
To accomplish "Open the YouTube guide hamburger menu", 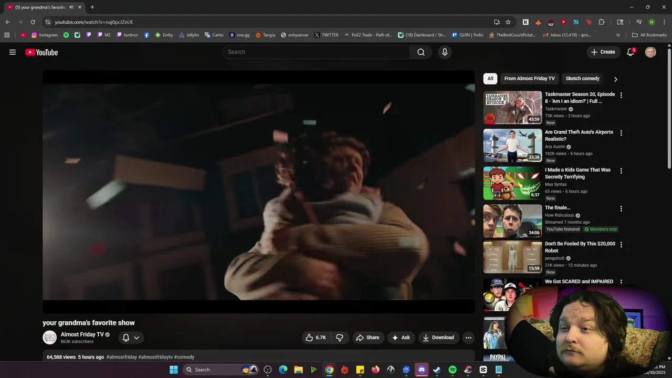I will point(13,52).
